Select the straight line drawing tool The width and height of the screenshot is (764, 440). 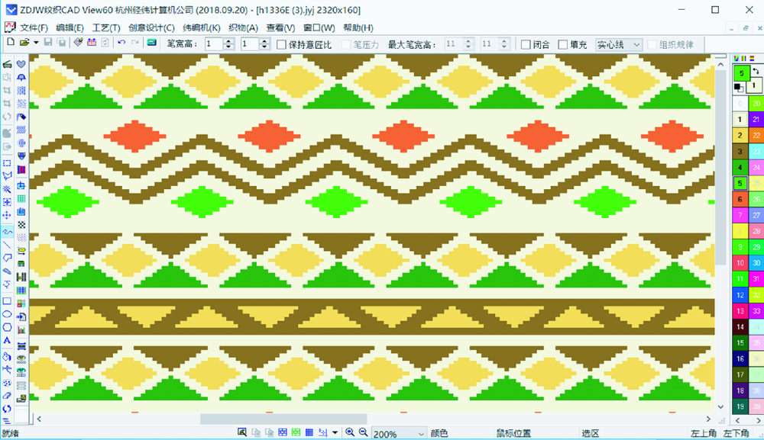(x=7, y=245)
